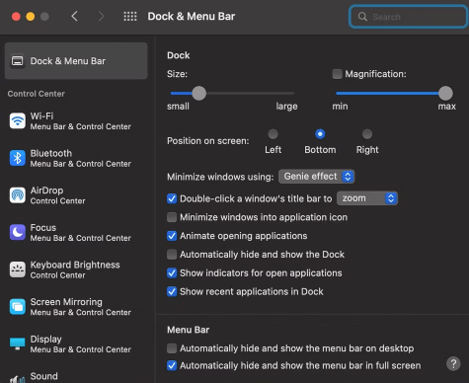Image resolution: width=469 pixels, height=383 pixels.
Task: Focus the Search field
Action: click(409, 17)
